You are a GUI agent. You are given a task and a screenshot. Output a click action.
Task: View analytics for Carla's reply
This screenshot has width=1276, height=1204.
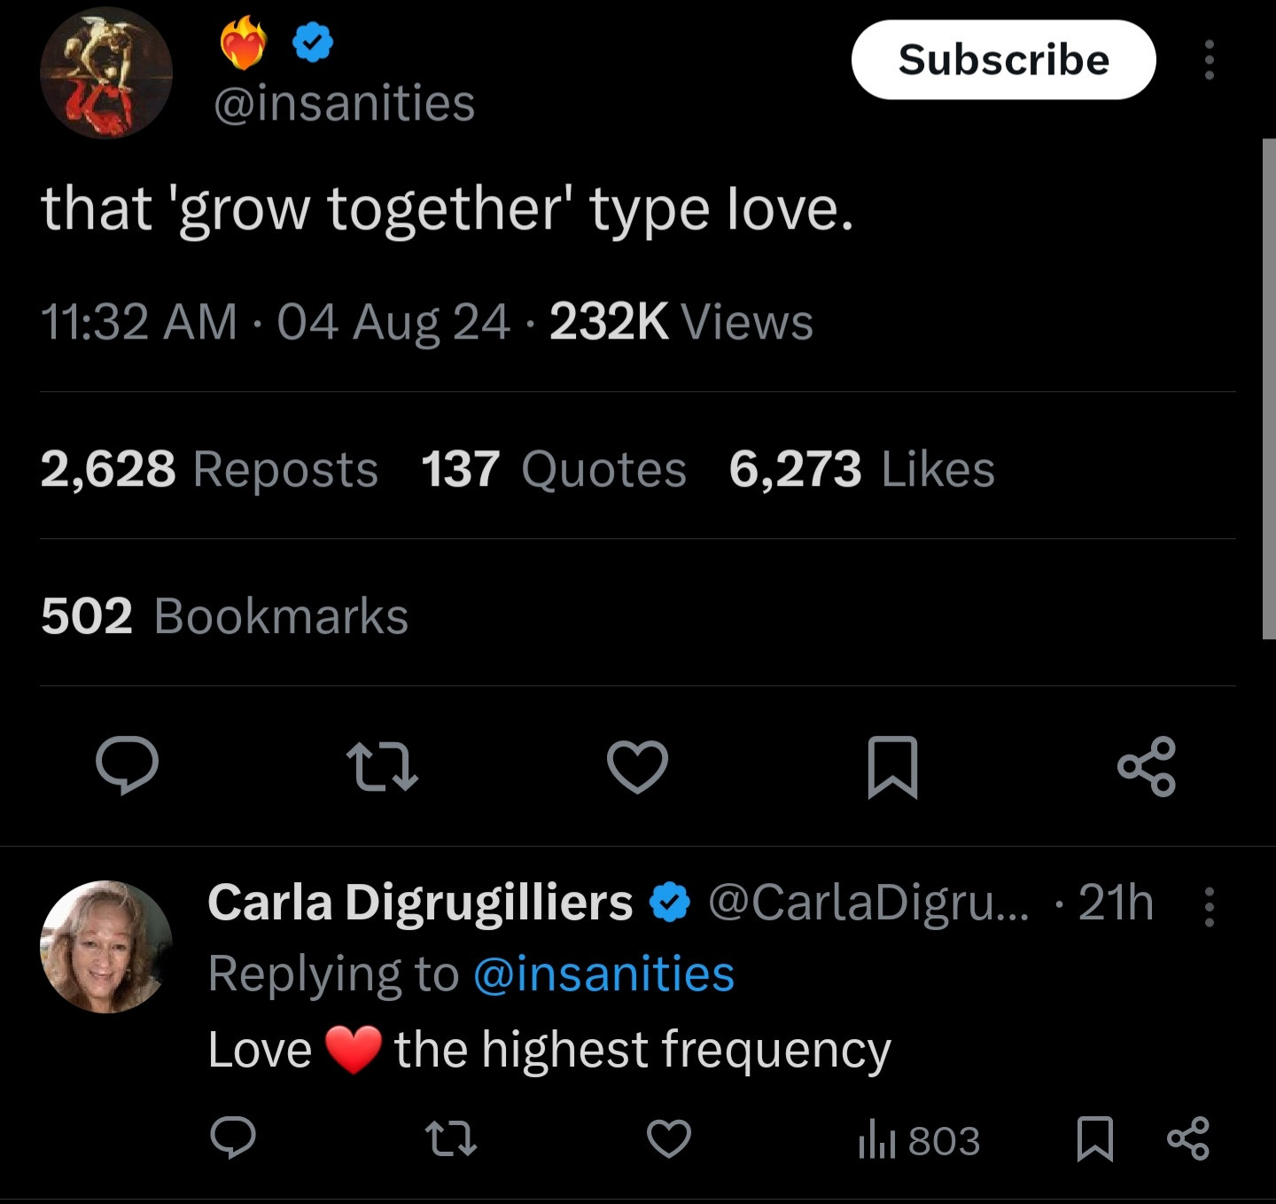point(919,1140)
